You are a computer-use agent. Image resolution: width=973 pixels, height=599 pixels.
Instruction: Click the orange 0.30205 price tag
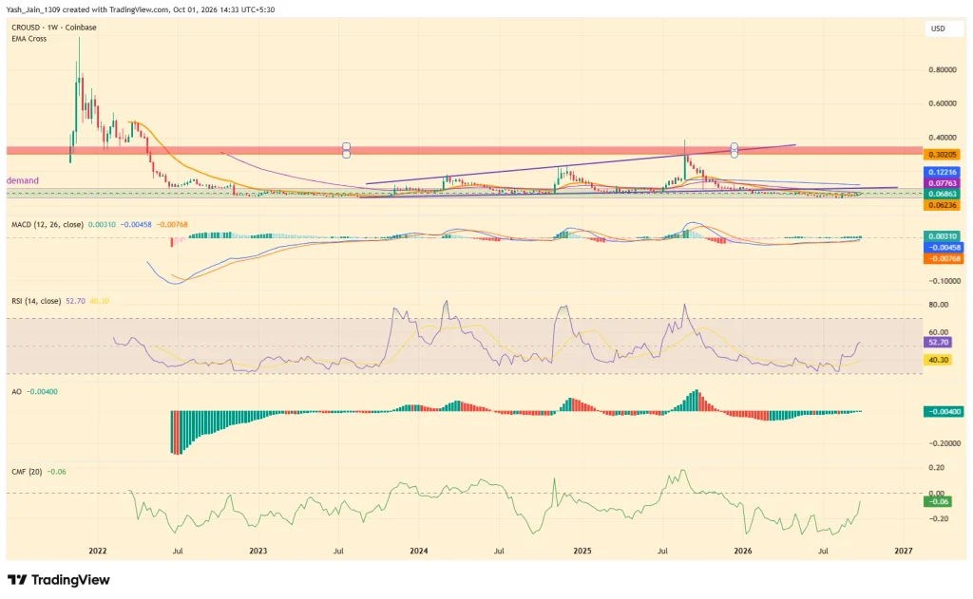[942, 155]
